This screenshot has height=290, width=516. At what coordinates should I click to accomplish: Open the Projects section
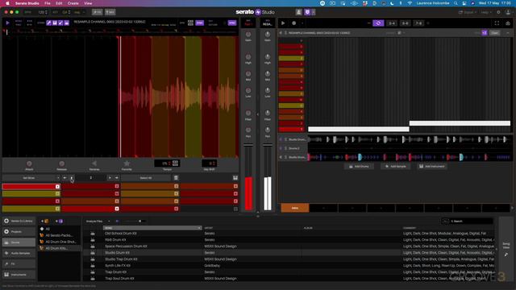[19, 232]
